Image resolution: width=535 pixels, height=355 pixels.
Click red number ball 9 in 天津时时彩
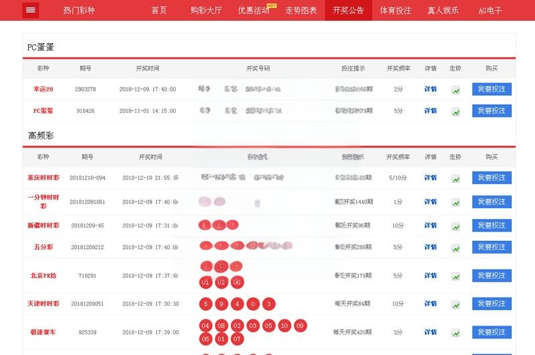[x=222, y=304]
